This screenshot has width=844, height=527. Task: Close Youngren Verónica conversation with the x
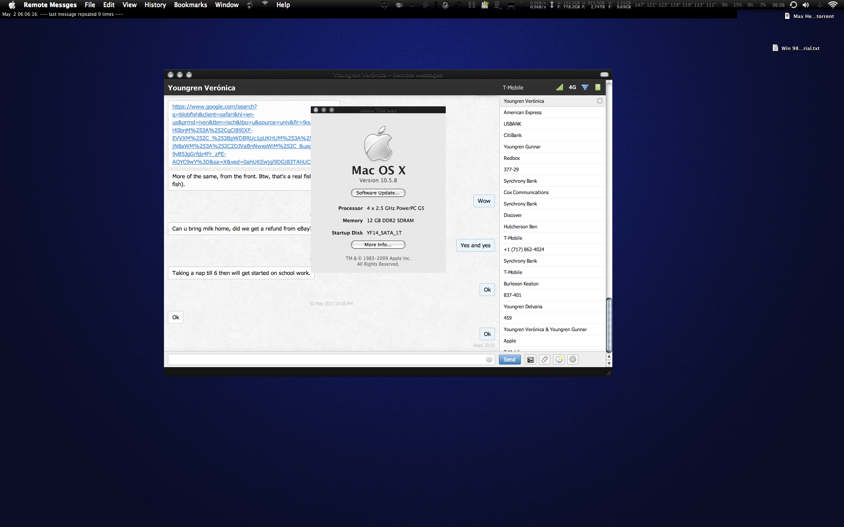coord(600,101)
